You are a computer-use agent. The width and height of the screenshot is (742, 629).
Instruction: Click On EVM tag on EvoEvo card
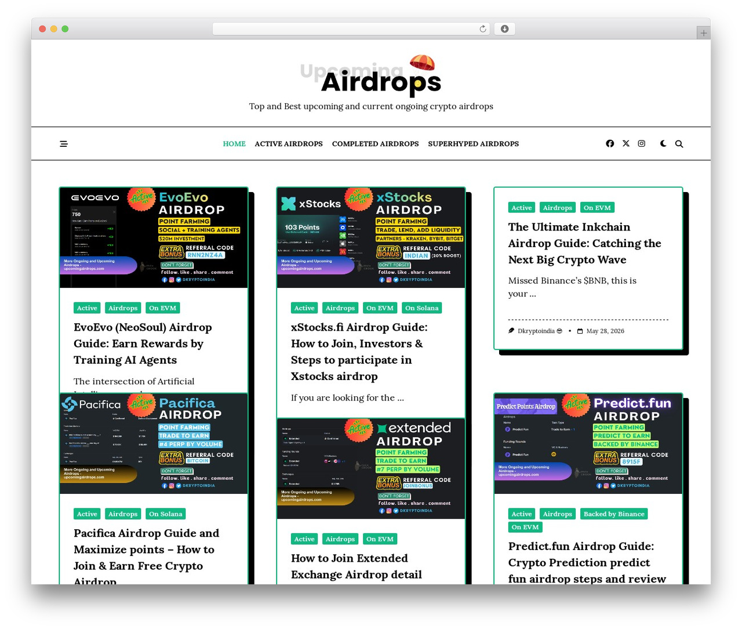tap(163, 308)
